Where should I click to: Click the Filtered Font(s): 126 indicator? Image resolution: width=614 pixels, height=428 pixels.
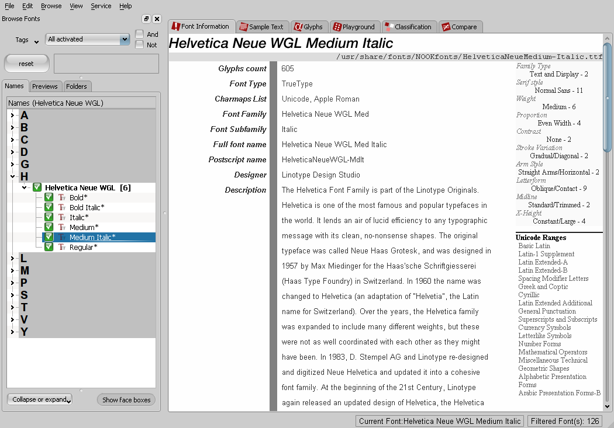pos(565,421)
